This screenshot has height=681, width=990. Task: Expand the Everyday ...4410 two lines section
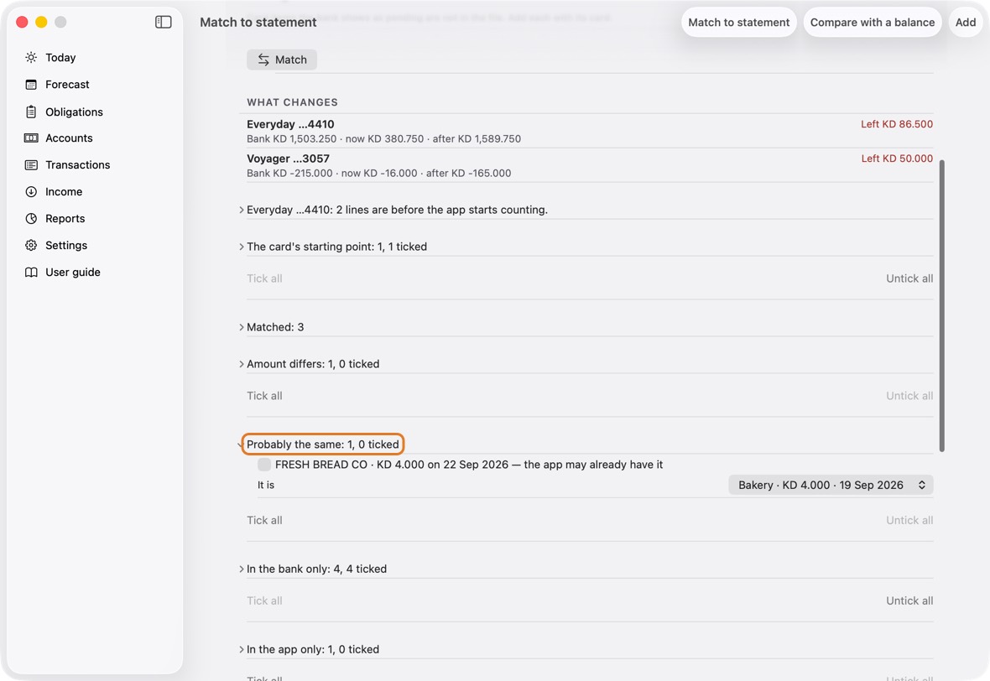[x=241, y=210]
